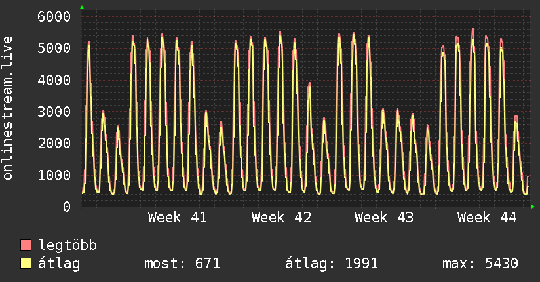Click the 3000 y-axis label

click(x=54, y=111)
